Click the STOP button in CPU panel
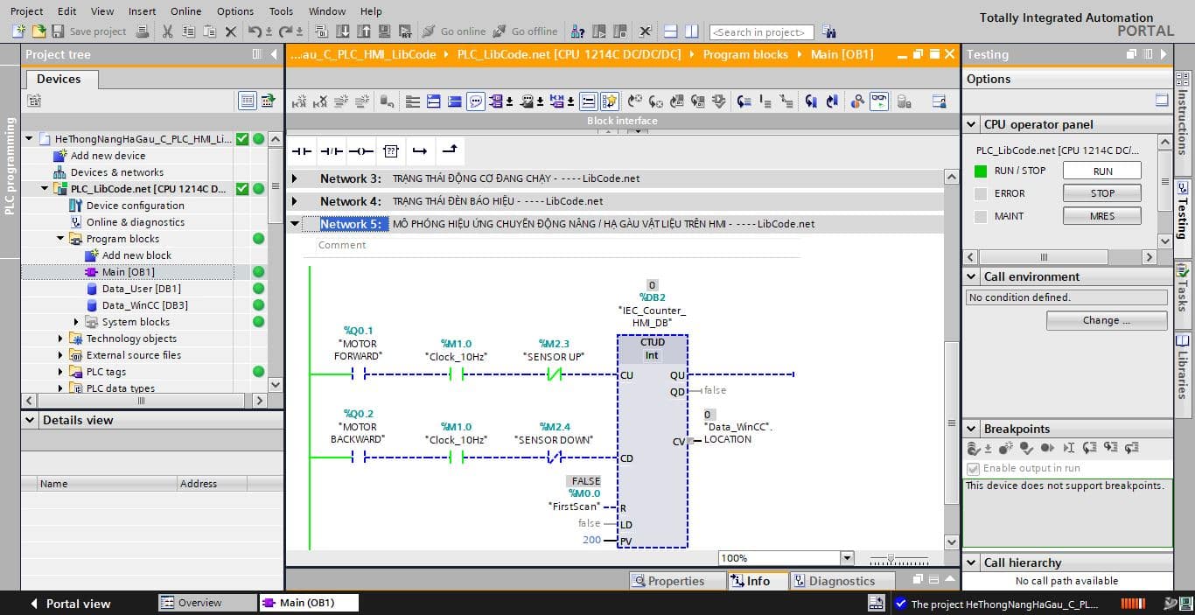The image size is (1195, 615). tap(1102, 193)
